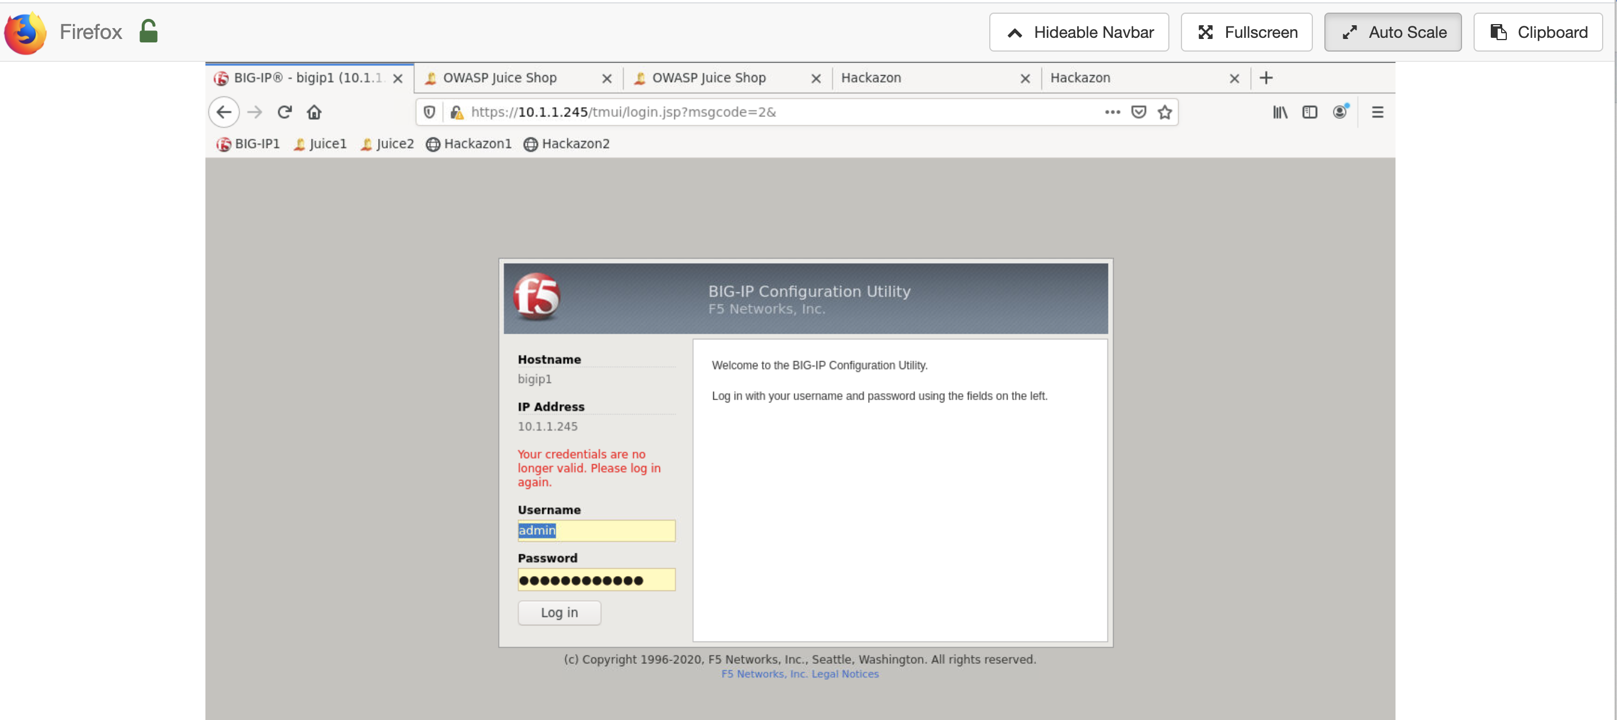Viewport: 1617px width, 720px height.
Task: Close the first OWASP Juice Shop tab
Action: [607, 79]
